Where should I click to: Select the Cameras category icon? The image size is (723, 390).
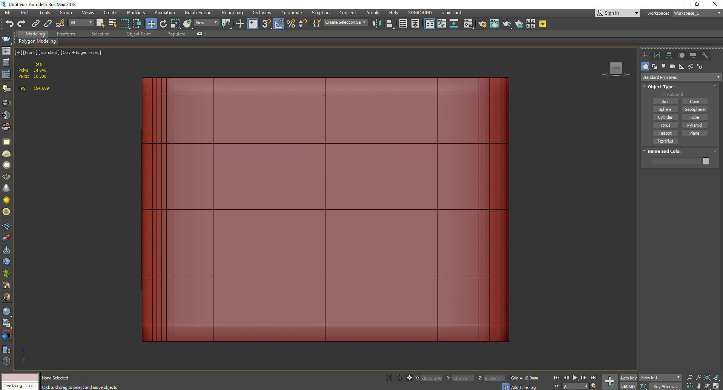click(x=672, y=66)
